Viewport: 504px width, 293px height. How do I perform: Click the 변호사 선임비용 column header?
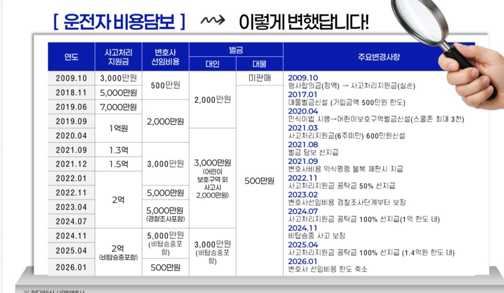[165, 57]
